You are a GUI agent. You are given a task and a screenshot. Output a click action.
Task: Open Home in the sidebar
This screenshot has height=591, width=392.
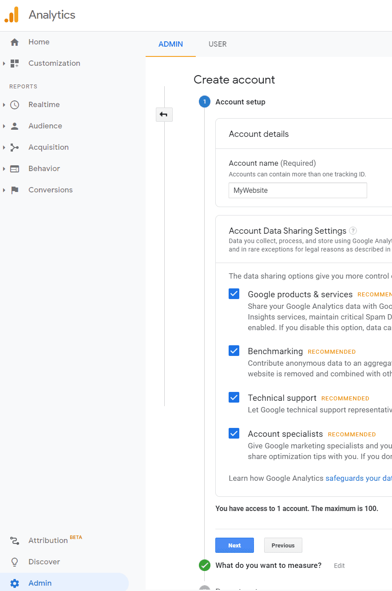pyautogui.click(x=39, y=42)
